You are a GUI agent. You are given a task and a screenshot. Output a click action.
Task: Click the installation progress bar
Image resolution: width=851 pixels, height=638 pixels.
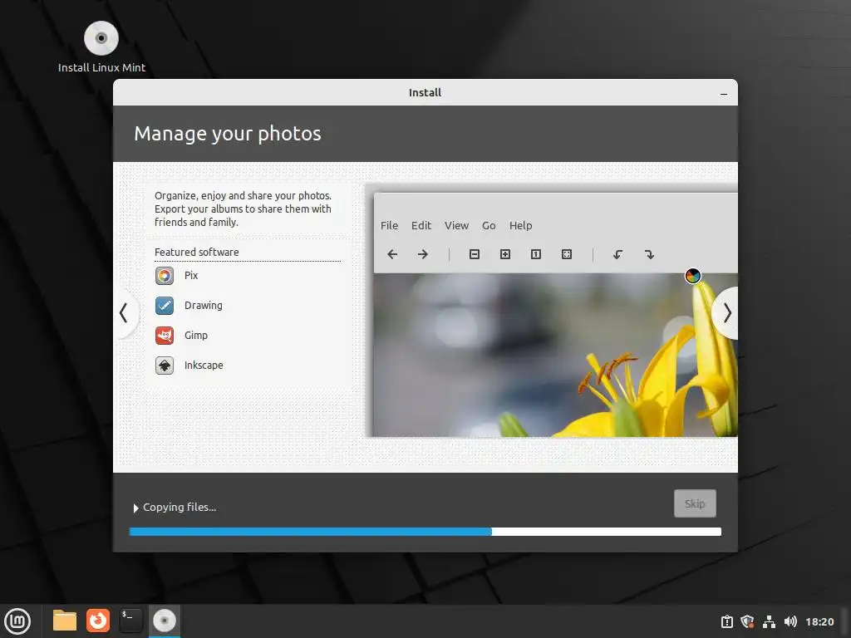pos(425,532)
